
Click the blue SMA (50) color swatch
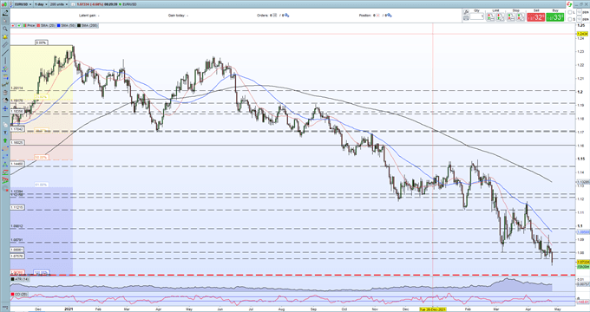(60, 25)
